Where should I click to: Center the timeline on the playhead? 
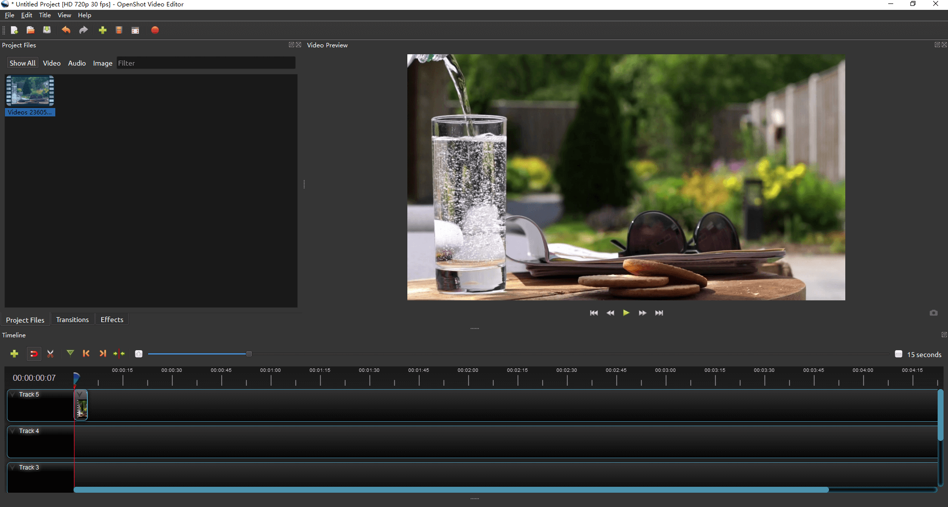tap(119, 353)
